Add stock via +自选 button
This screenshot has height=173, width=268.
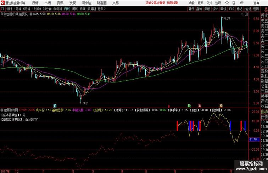pos(248,9)
